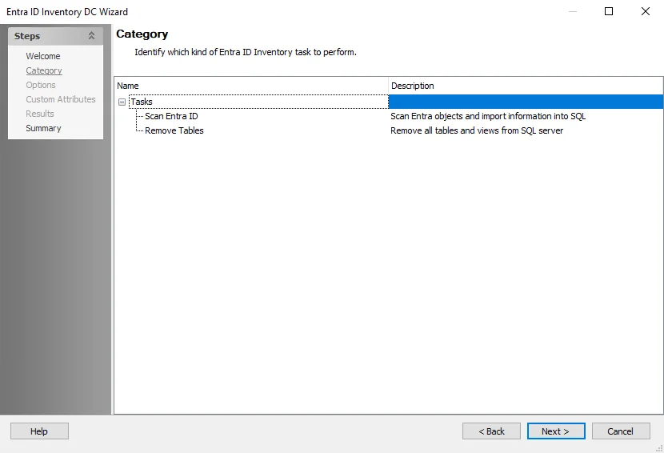Sort by the Description column header
Image resolution: width=664 pixels, height=453 pixels.
(x=526, y=86)
